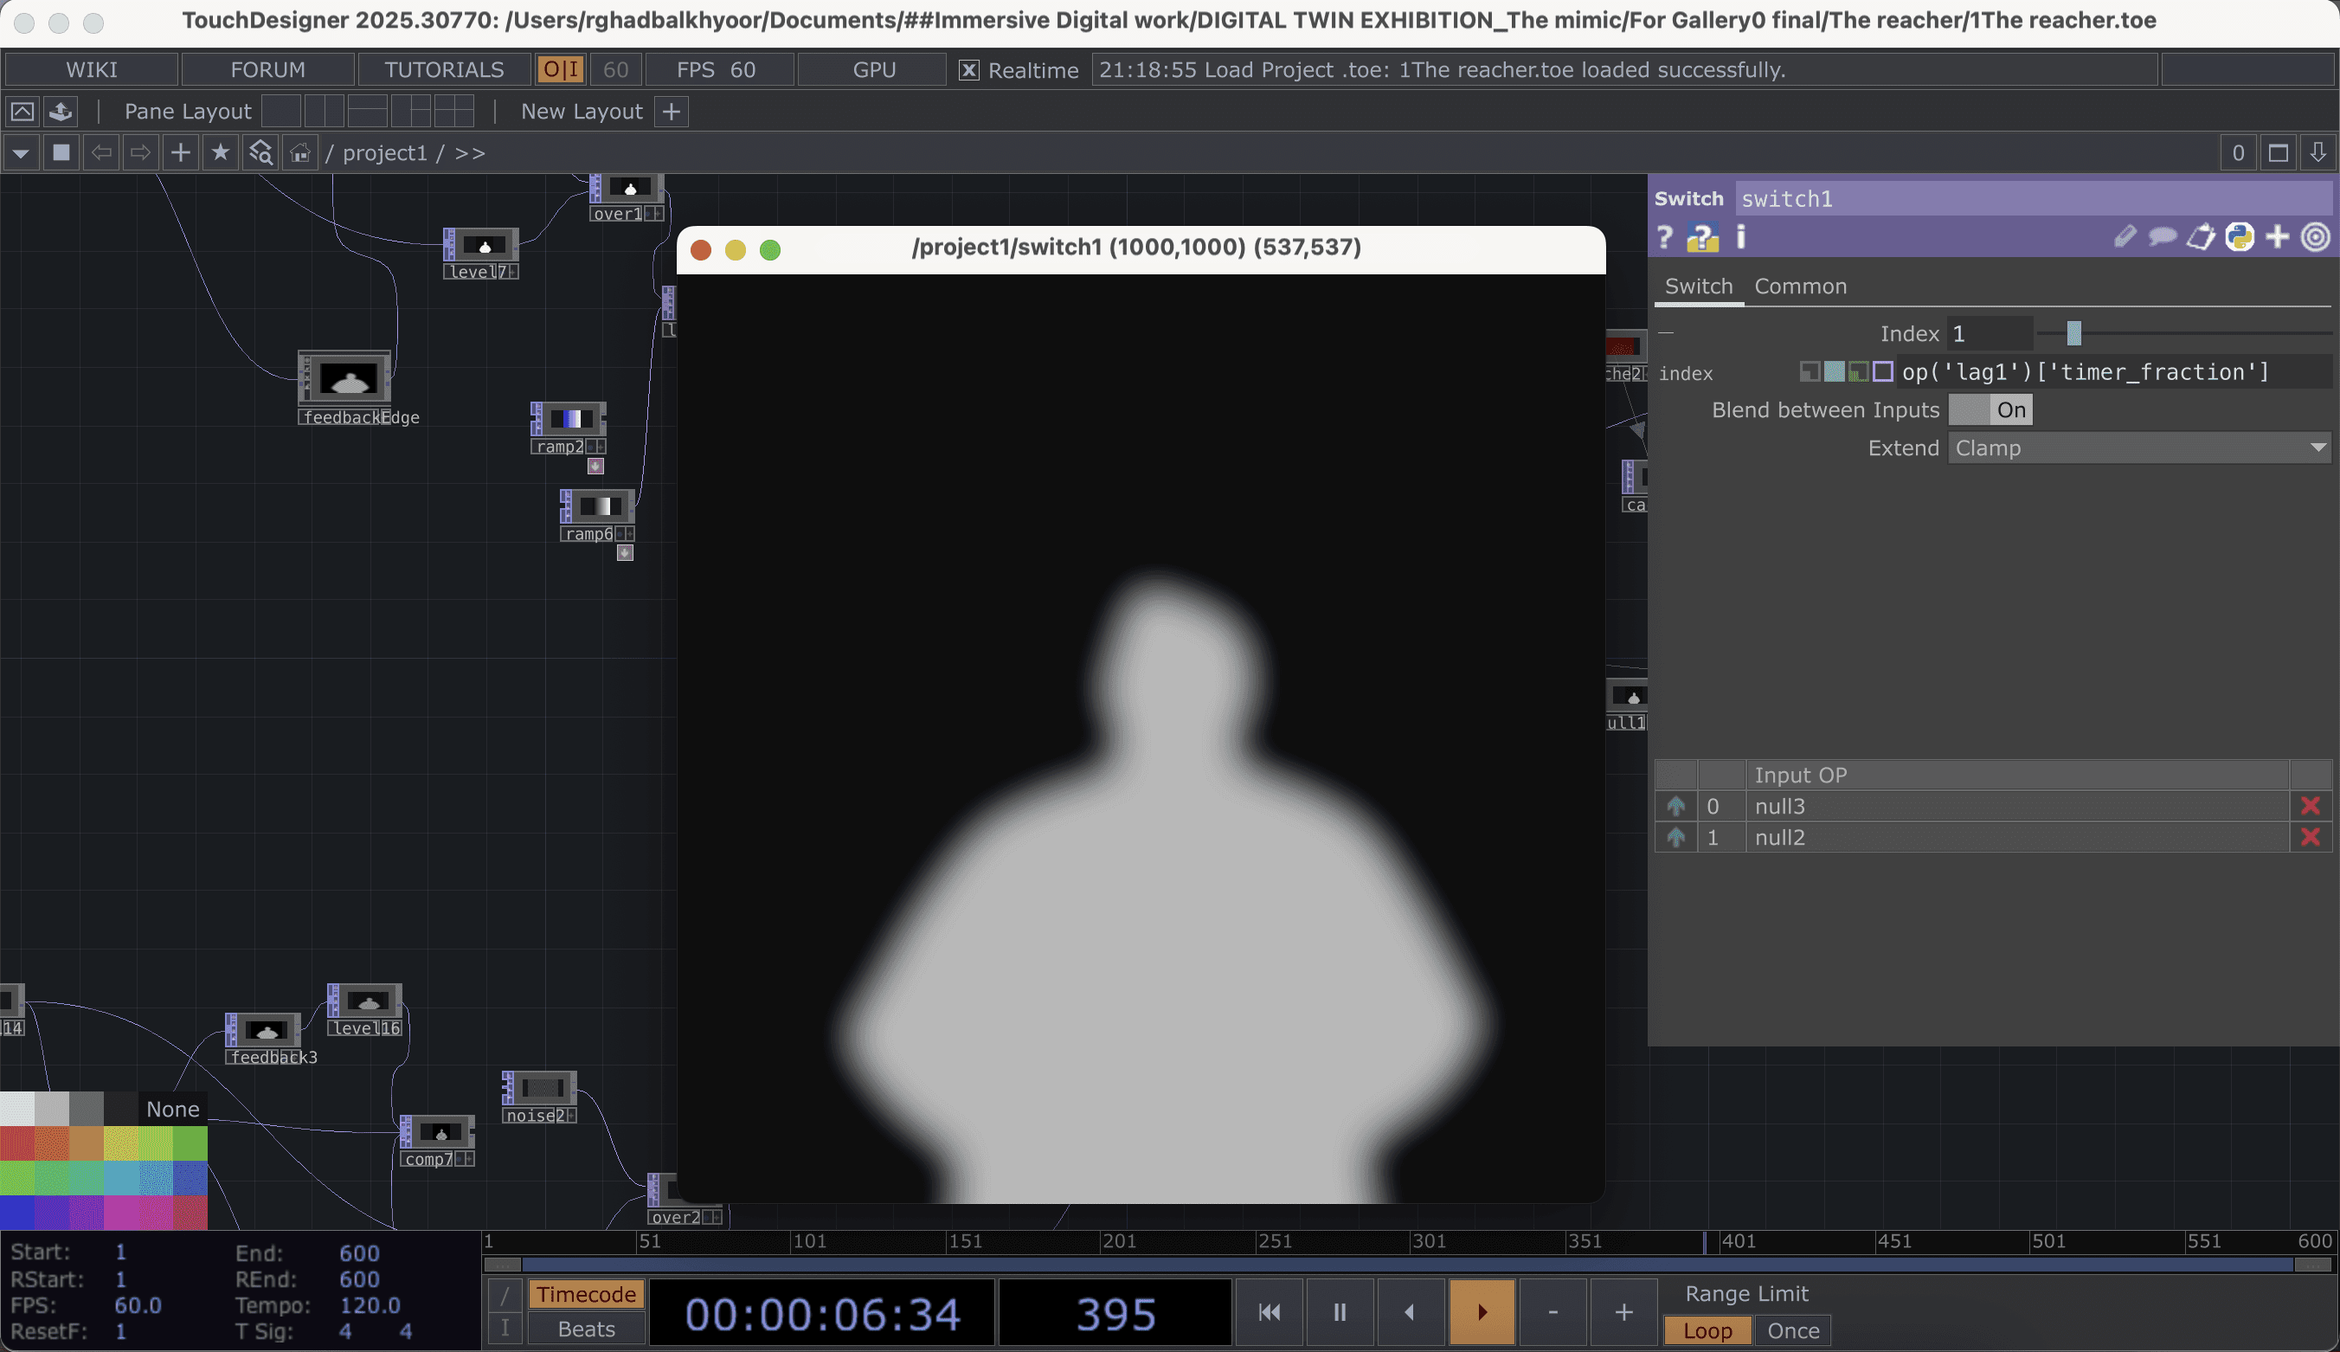Toggle Blend between Inputs switch

[x=1990, y=409]
